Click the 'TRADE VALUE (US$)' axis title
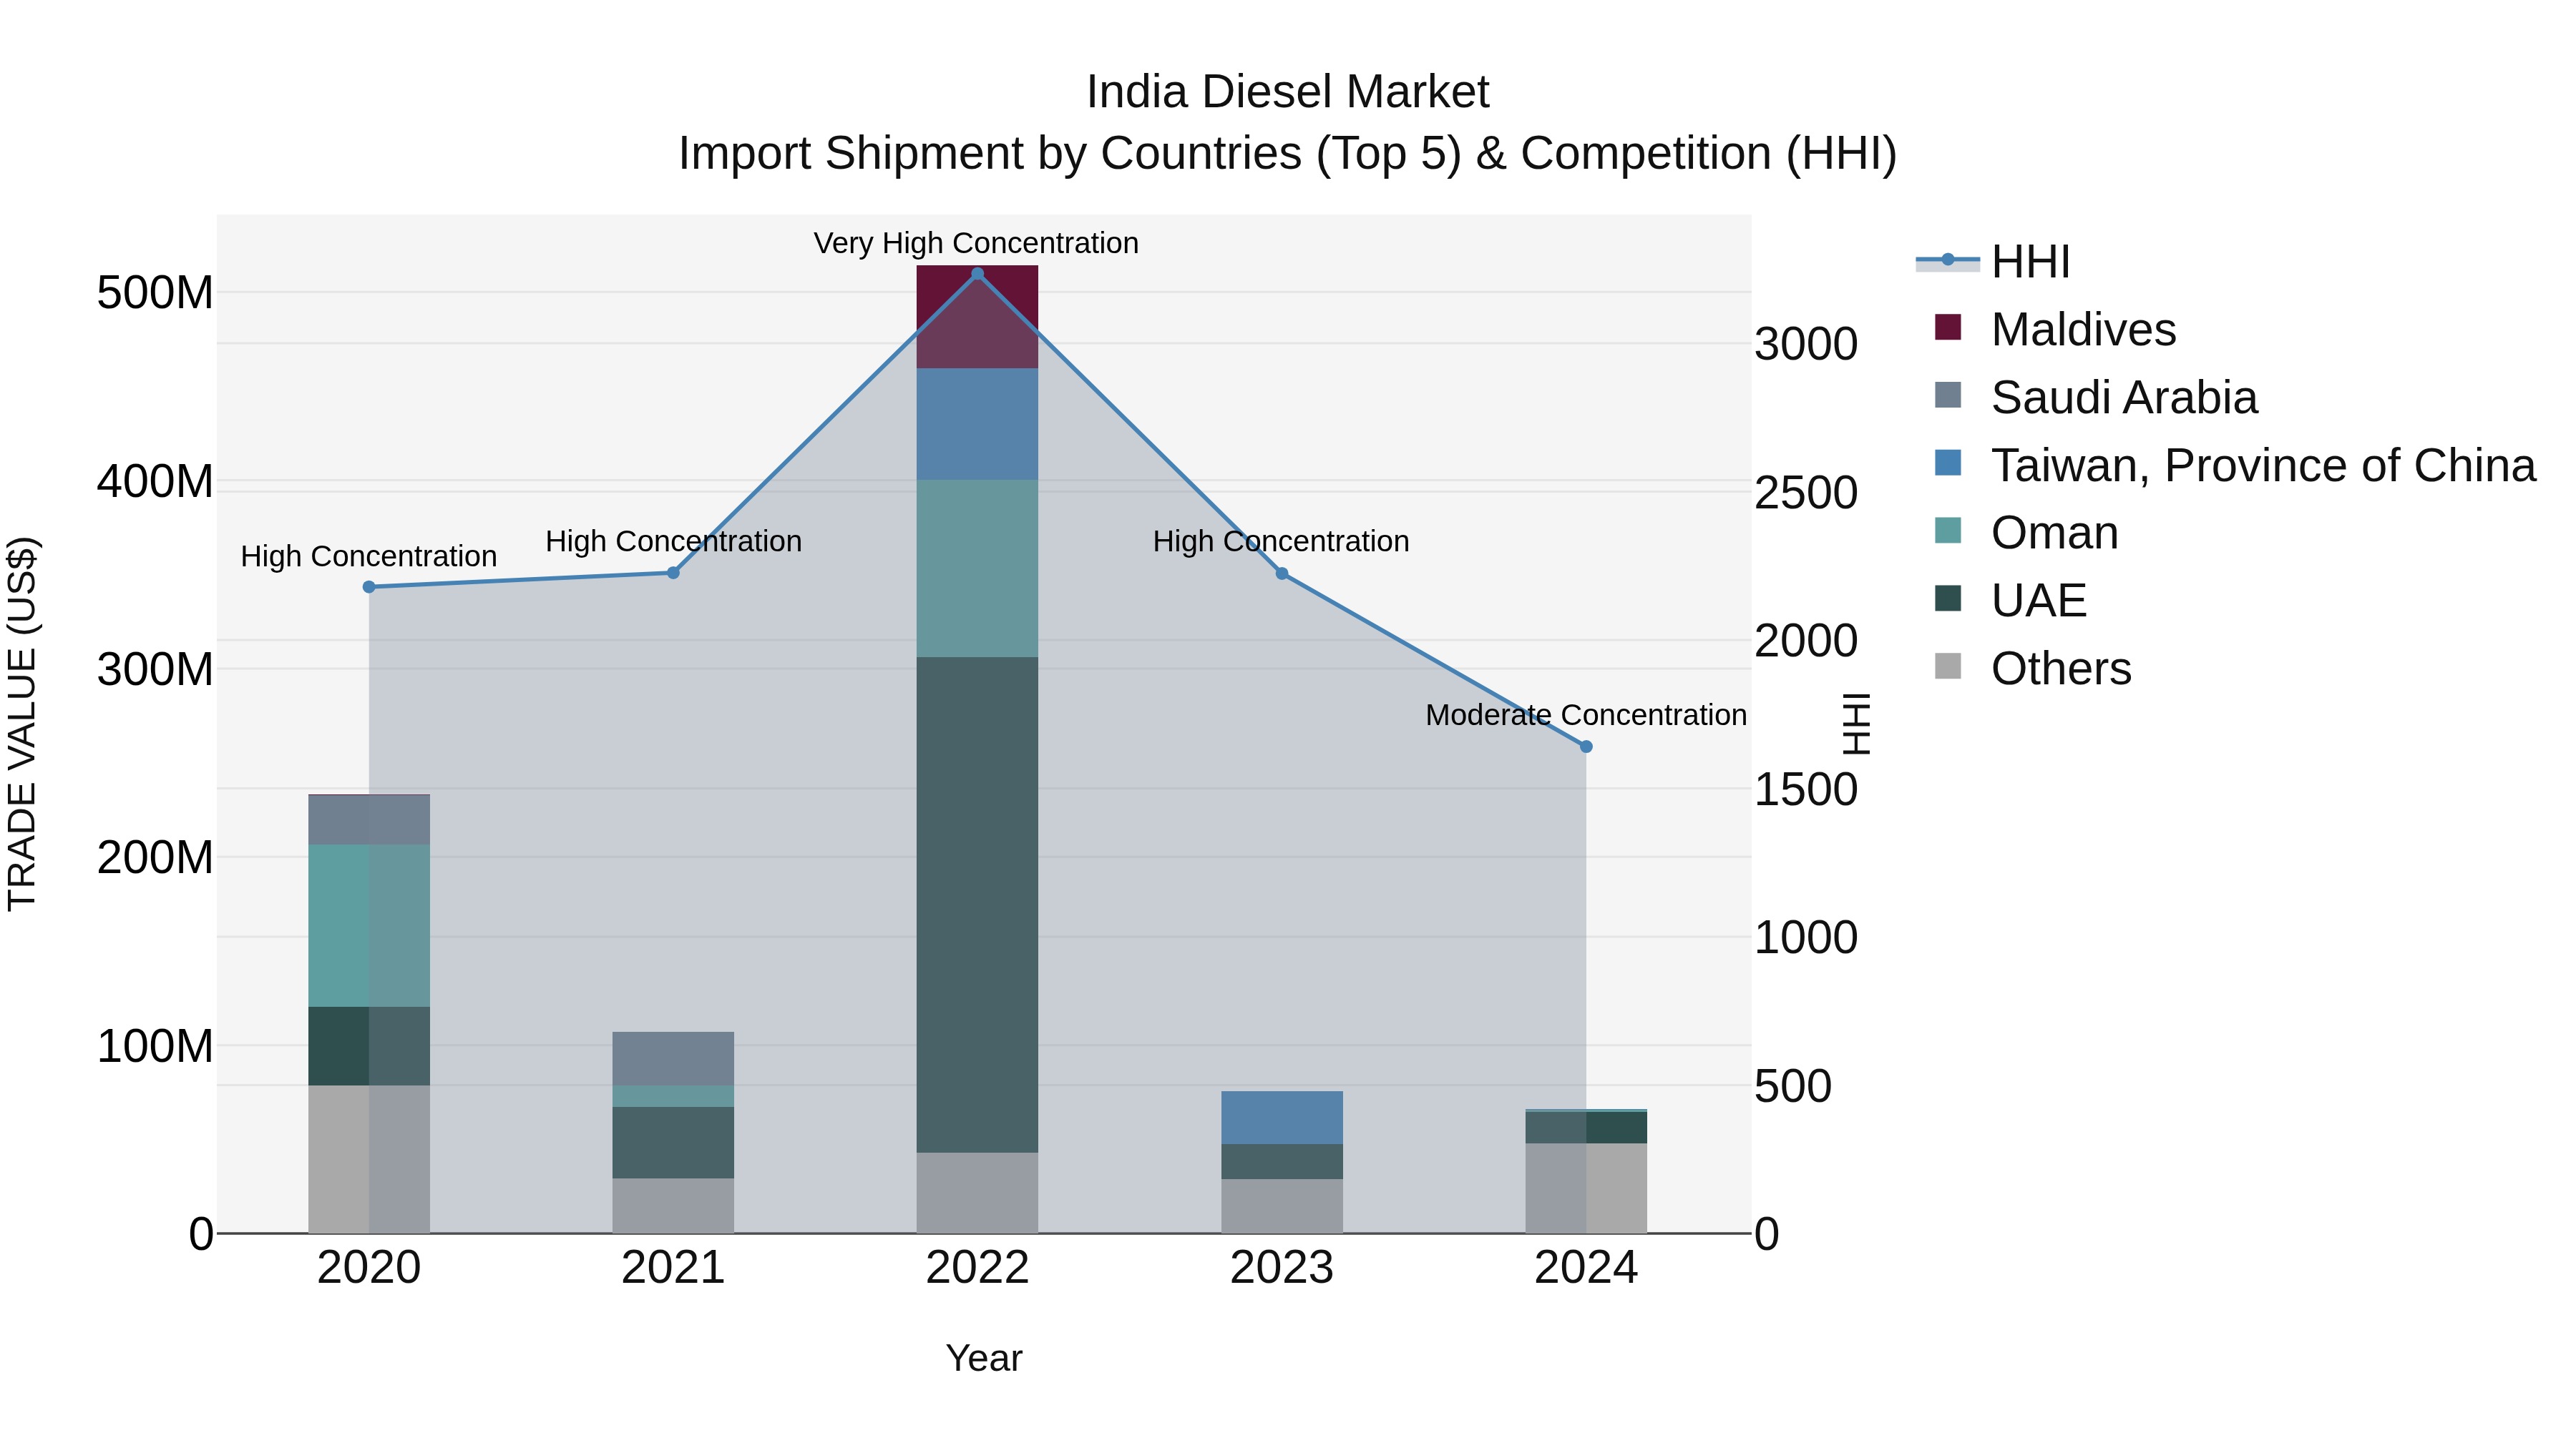2576x1448 pixels. [22, 724]
